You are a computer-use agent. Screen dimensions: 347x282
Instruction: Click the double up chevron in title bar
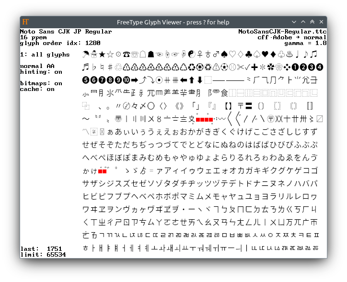[x=312, y=22]
